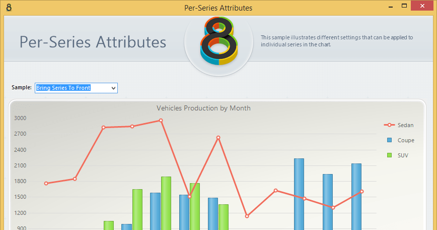Click the tallest green SUV bar

pos(166,203)
